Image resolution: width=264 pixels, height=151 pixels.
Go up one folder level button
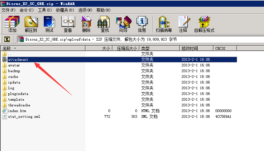pyautogui.click(x=7, y=39)
